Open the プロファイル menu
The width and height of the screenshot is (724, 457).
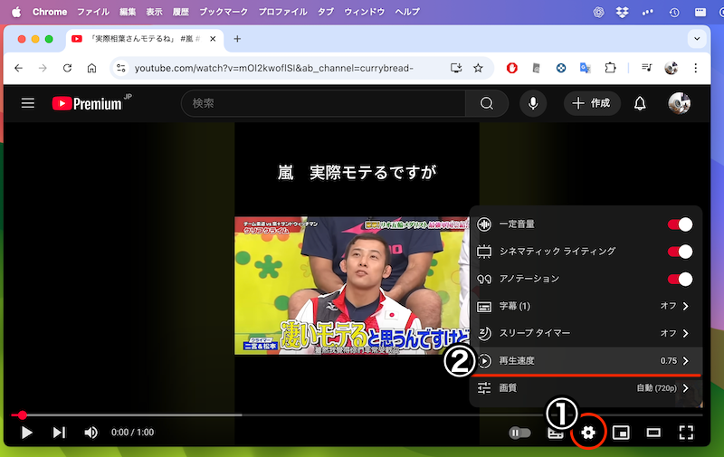tap(282, 12)
